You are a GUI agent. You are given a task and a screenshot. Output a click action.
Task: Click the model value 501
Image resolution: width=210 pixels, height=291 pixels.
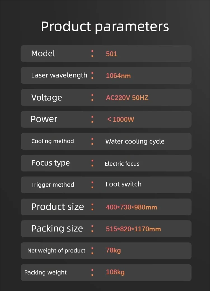click(111, 54)
